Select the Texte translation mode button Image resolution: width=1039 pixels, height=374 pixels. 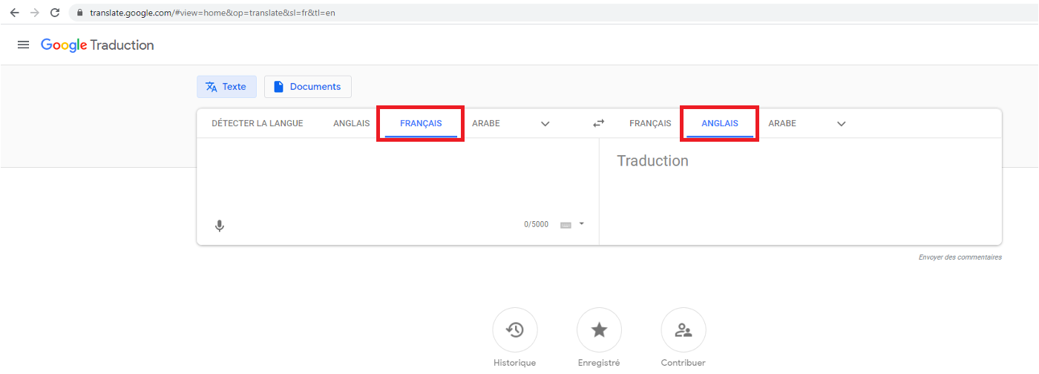click(226, 87)
